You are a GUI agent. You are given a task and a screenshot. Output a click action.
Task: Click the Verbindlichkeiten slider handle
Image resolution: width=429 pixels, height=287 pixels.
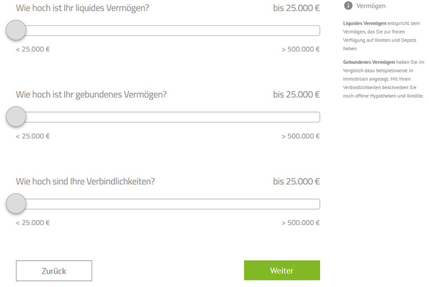pos(16,204)
